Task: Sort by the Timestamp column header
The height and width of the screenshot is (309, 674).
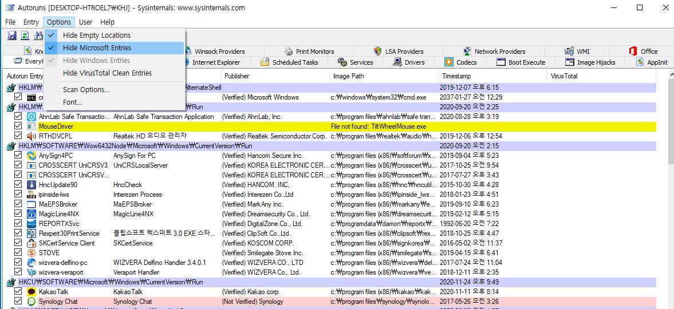Action: tap(494, 76)
